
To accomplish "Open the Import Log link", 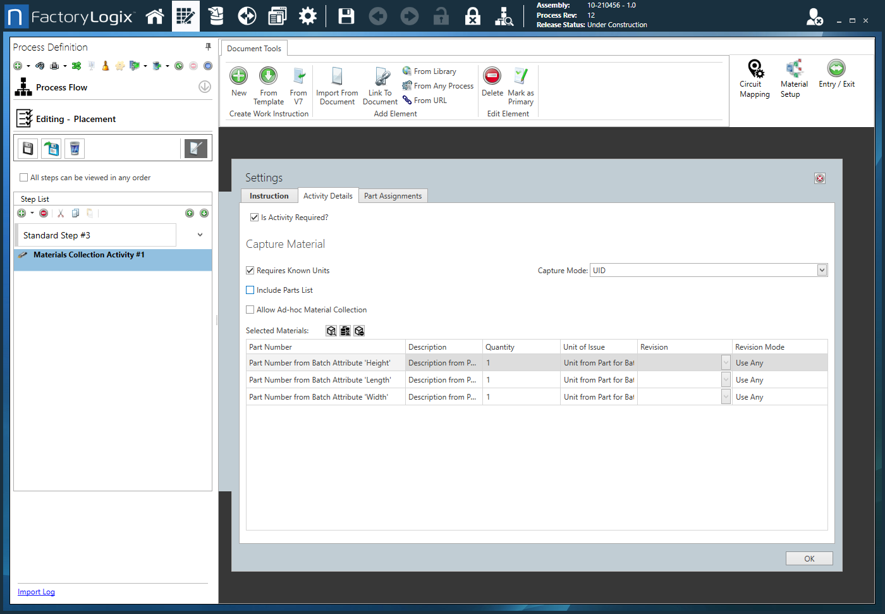I will 36,592.
